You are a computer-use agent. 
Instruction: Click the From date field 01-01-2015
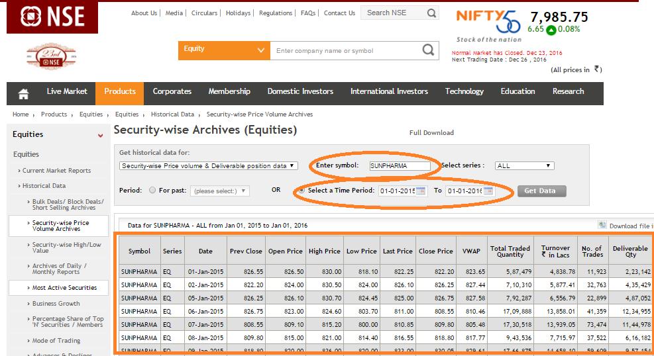[x=397, y=191]
